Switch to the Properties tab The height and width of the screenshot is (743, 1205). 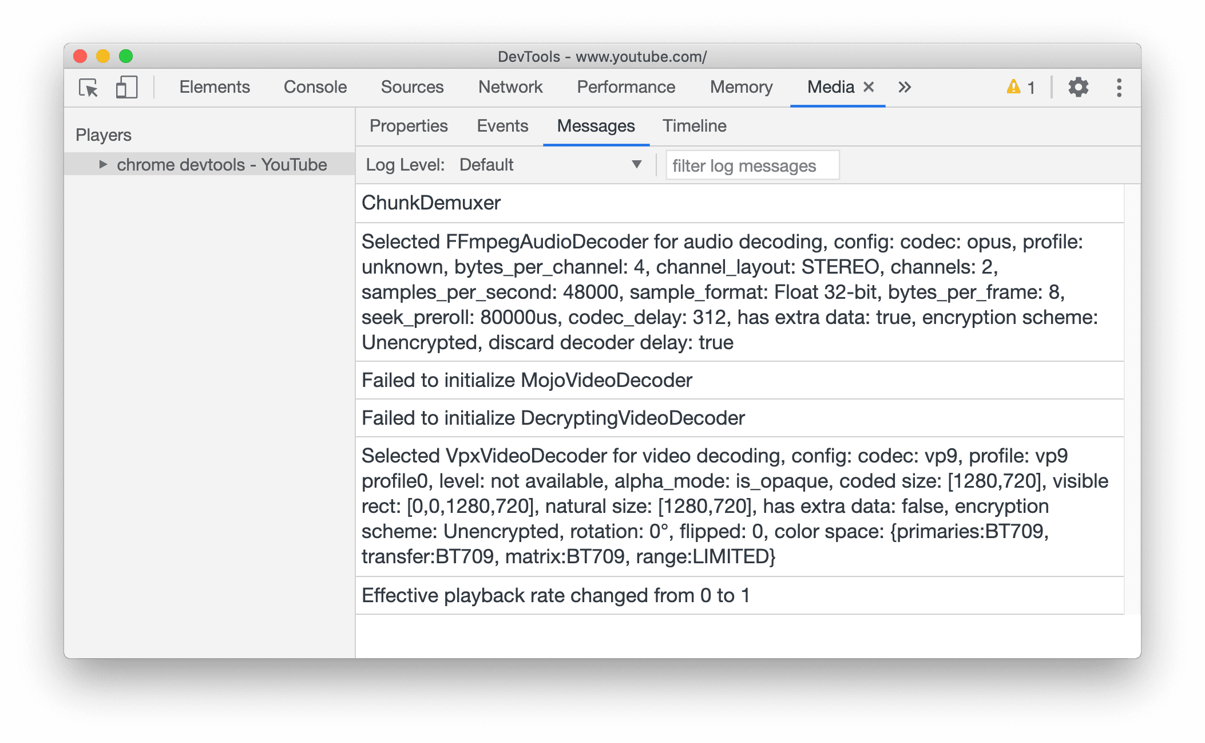[409, 126]
